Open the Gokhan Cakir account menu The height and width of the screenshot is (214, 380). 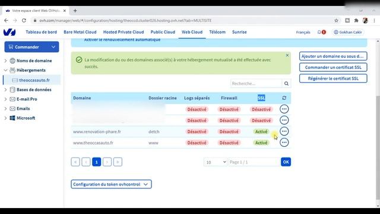(348, 32)
